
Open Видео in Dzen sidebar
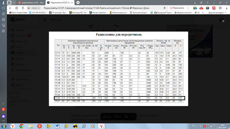point(19,47)
